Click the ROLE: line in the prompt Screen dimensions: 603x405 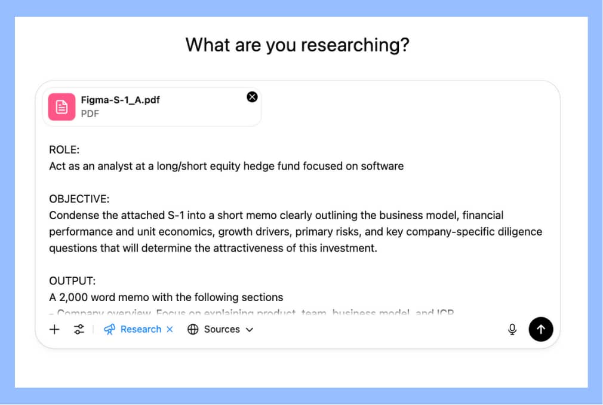(64, 150)
